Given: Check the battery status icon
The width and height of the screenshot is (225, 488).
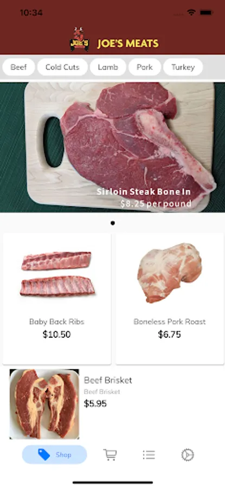Looking at the screenshot, I should [206, 12].
